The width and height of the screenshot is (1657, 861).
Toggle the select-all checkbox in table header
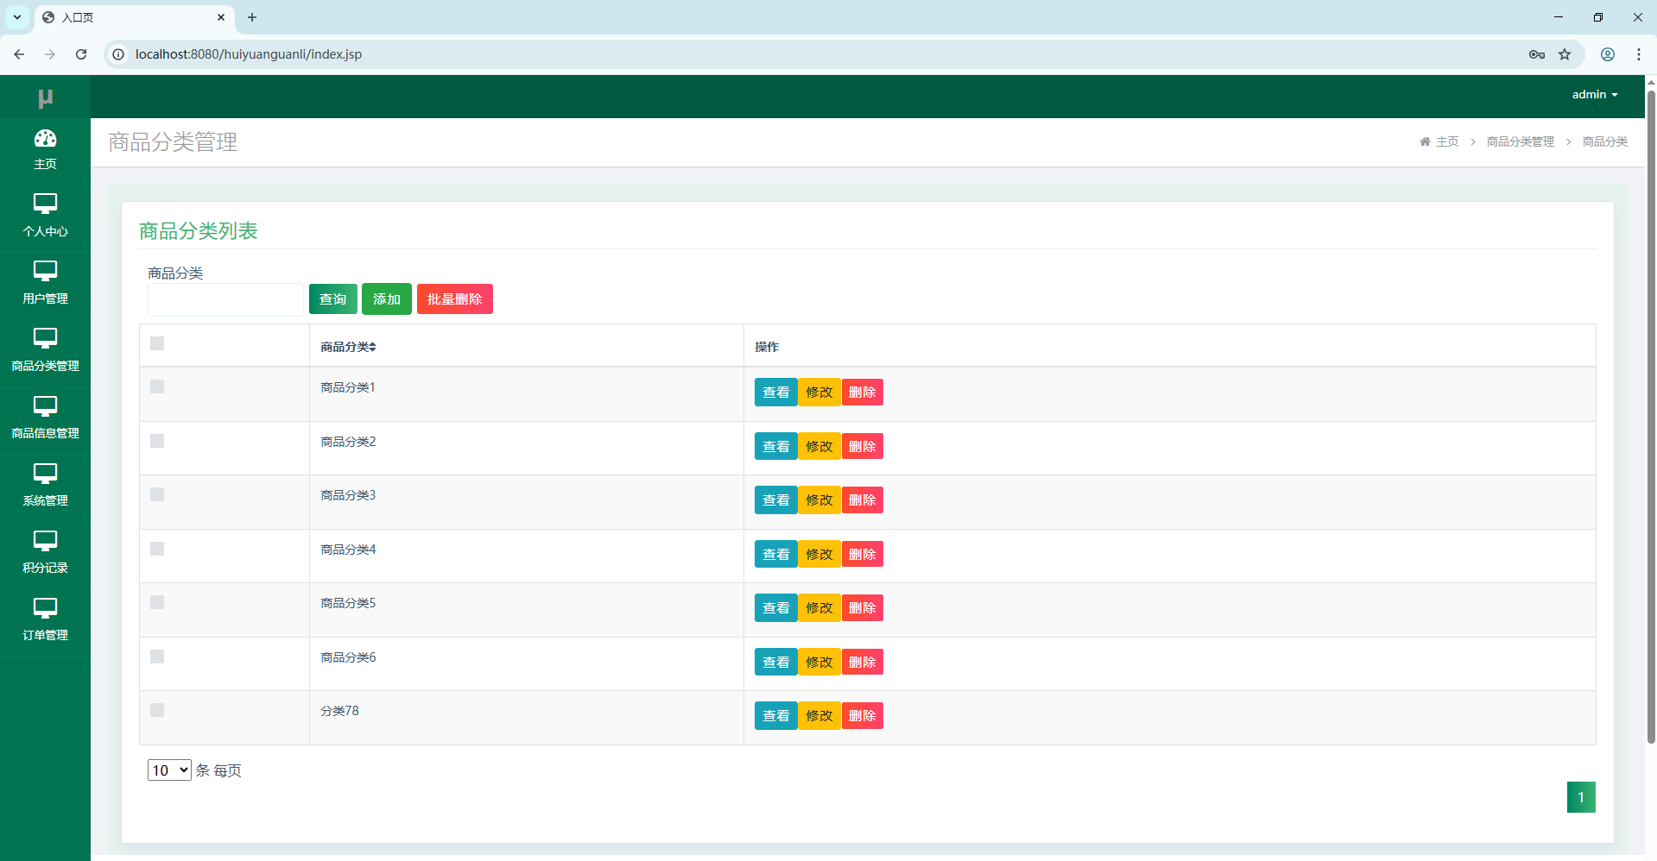pos(157,343)
